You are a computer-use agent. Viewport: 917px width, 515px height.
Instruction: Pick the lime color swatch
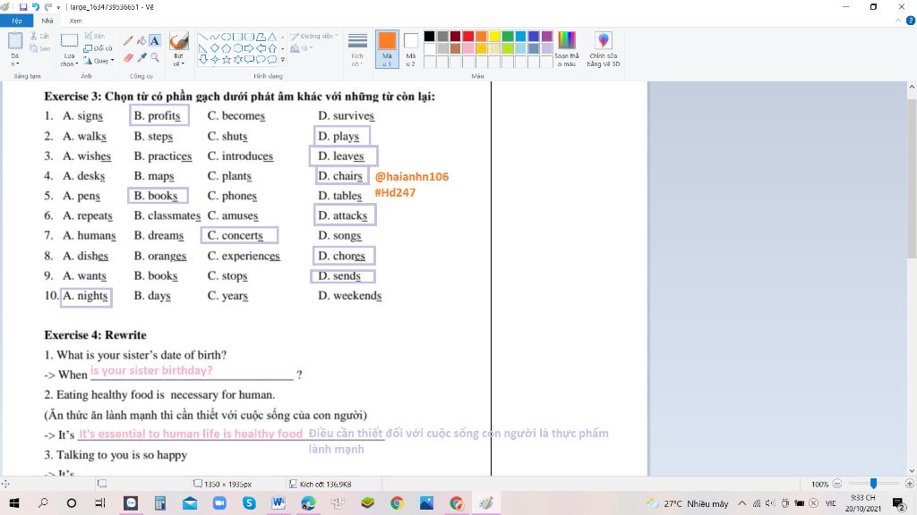coord(508,48)
